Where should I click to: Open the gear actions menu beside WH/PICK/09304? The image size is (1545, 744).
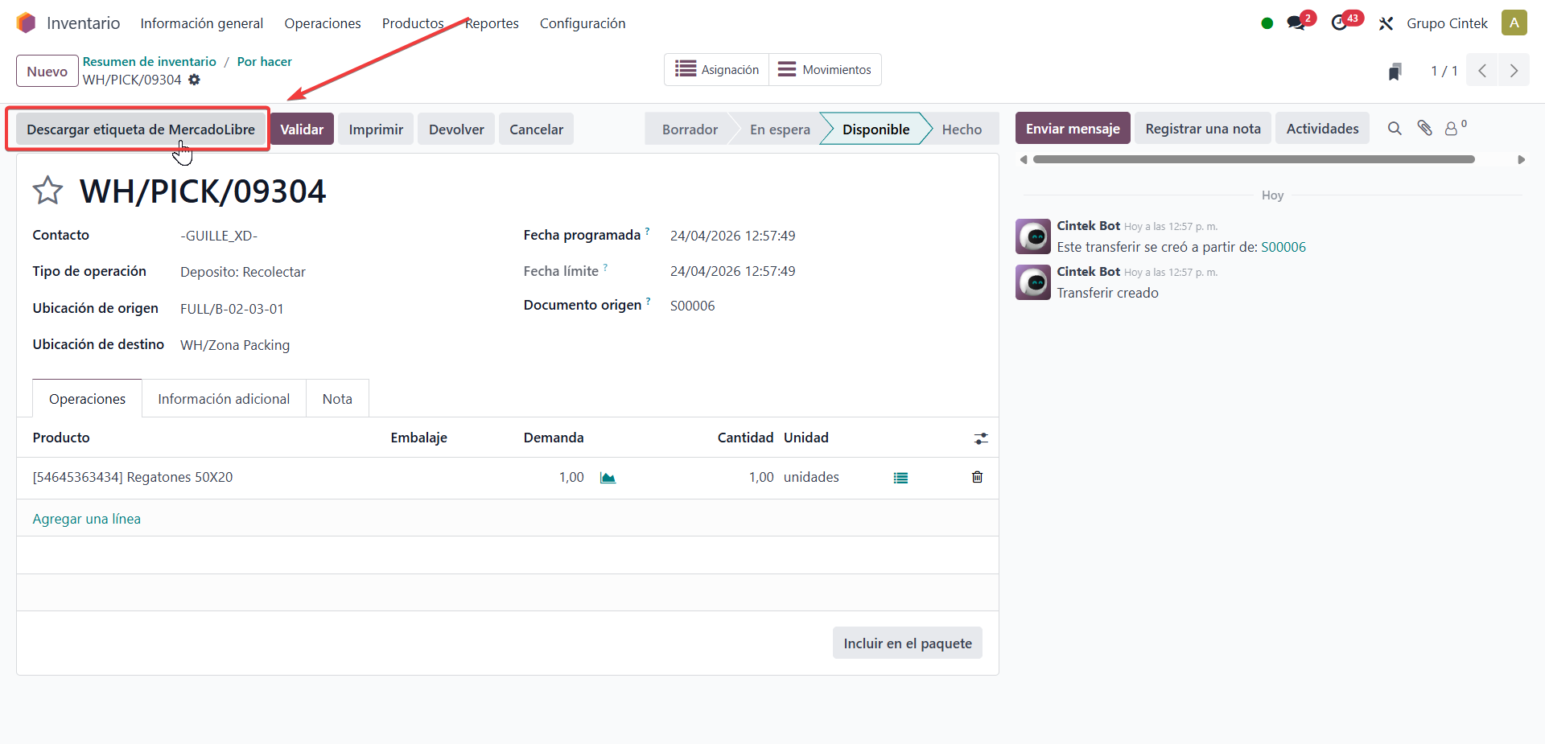(194, 80)
